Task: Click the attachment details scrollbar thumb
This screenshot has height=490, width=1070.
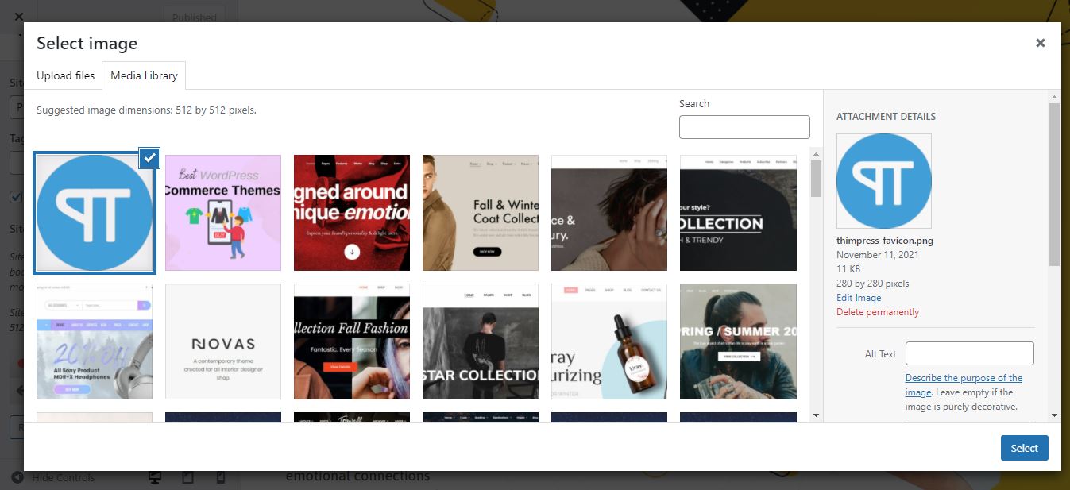Action: pyautogui.click(x=1054, y=184)
